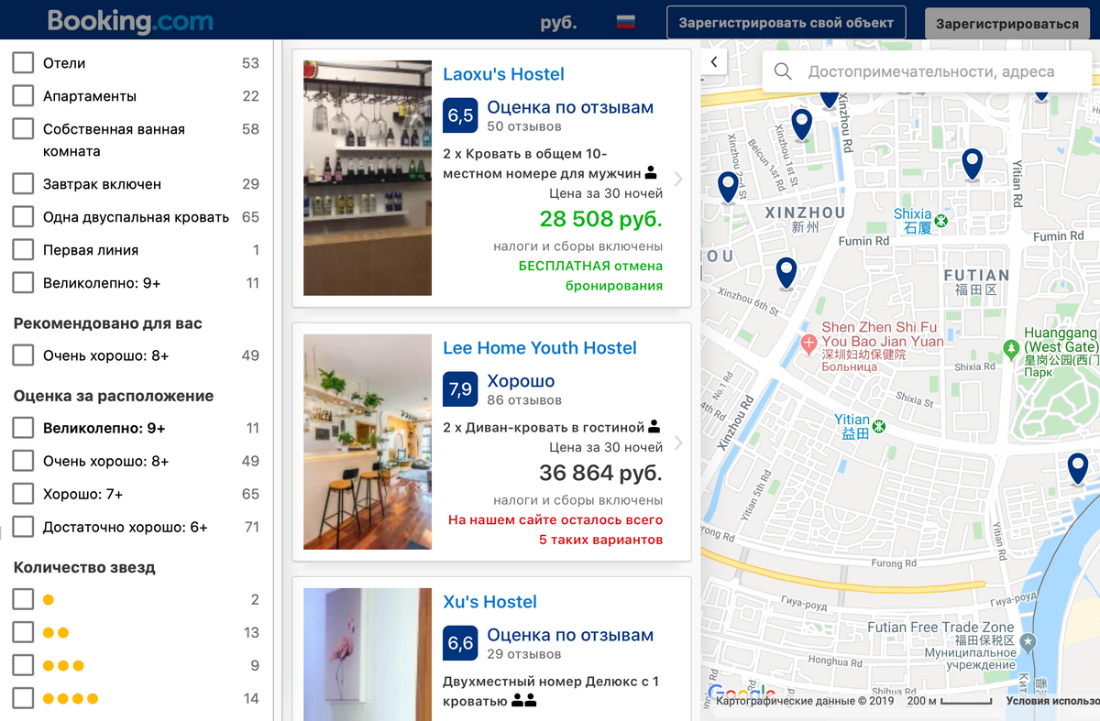Click the Booking.com logo

(130, 21)
